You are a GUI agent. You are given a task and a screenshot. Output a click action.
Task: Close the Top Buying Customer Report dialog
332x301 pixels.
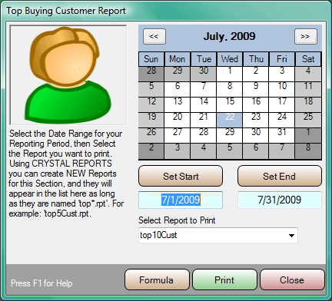coord(292,279)
